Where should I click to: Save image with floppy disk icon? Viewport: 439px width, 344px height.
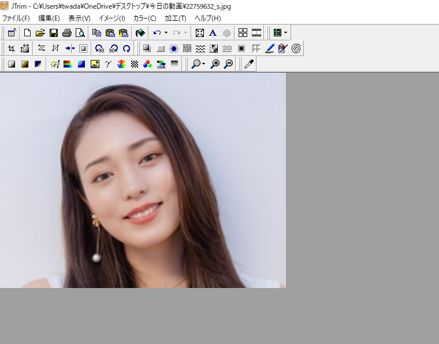point(54,33)
